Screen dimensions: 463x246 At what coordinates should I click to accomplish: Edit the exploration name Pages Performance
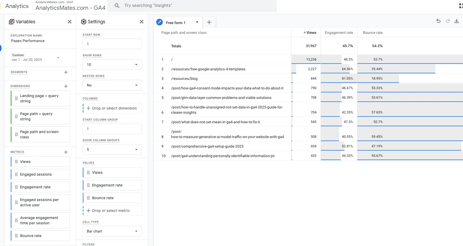click(x=28, y=41)
